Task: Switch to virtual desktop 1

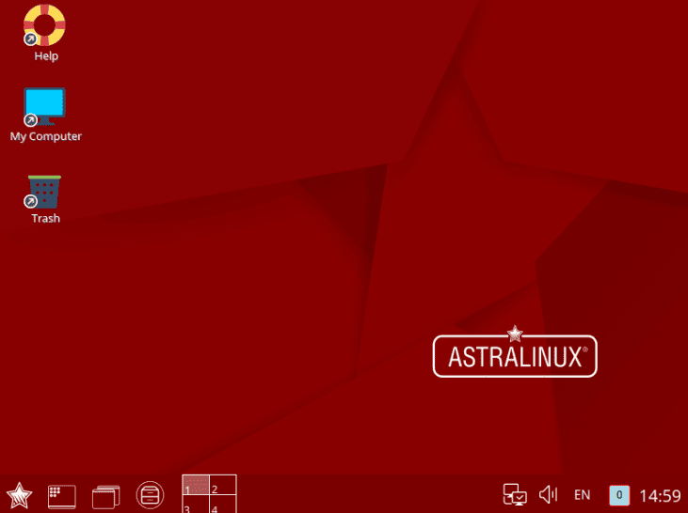Action: point(195,486)
